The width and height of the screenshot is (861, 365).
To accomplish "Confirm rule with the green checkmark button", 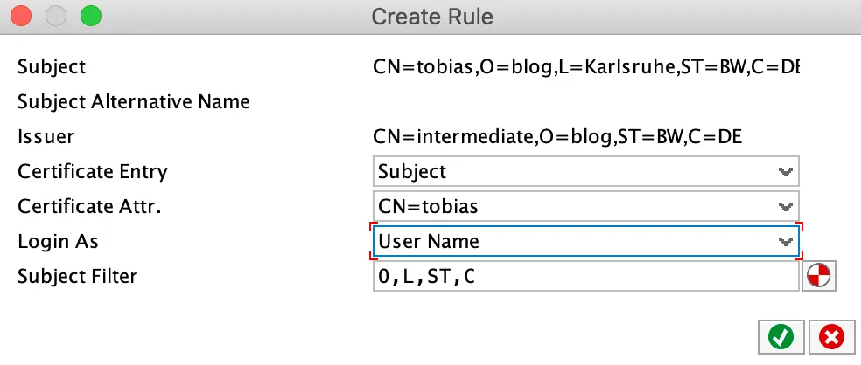I will coord(780,337).
